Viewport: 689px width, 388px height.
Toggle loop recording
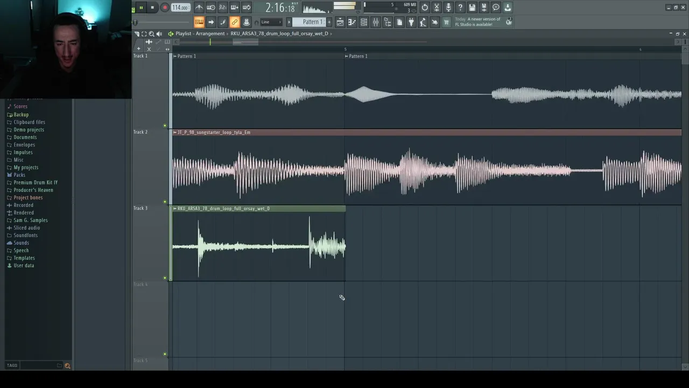click(x=247, y=8)
